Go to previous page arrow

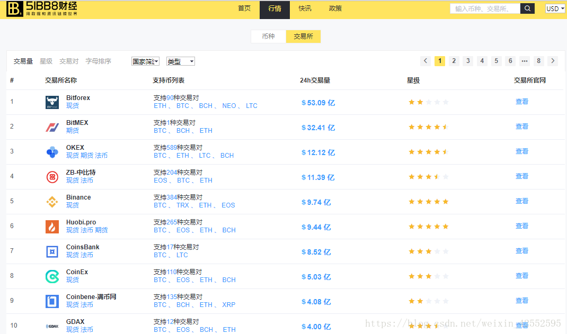pos(426,61)
